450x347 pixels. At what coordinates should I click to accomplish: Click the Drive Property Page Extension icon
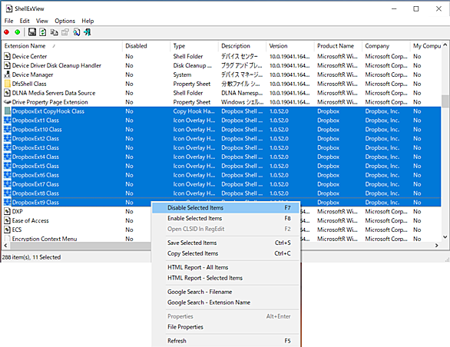click(7, 102)
